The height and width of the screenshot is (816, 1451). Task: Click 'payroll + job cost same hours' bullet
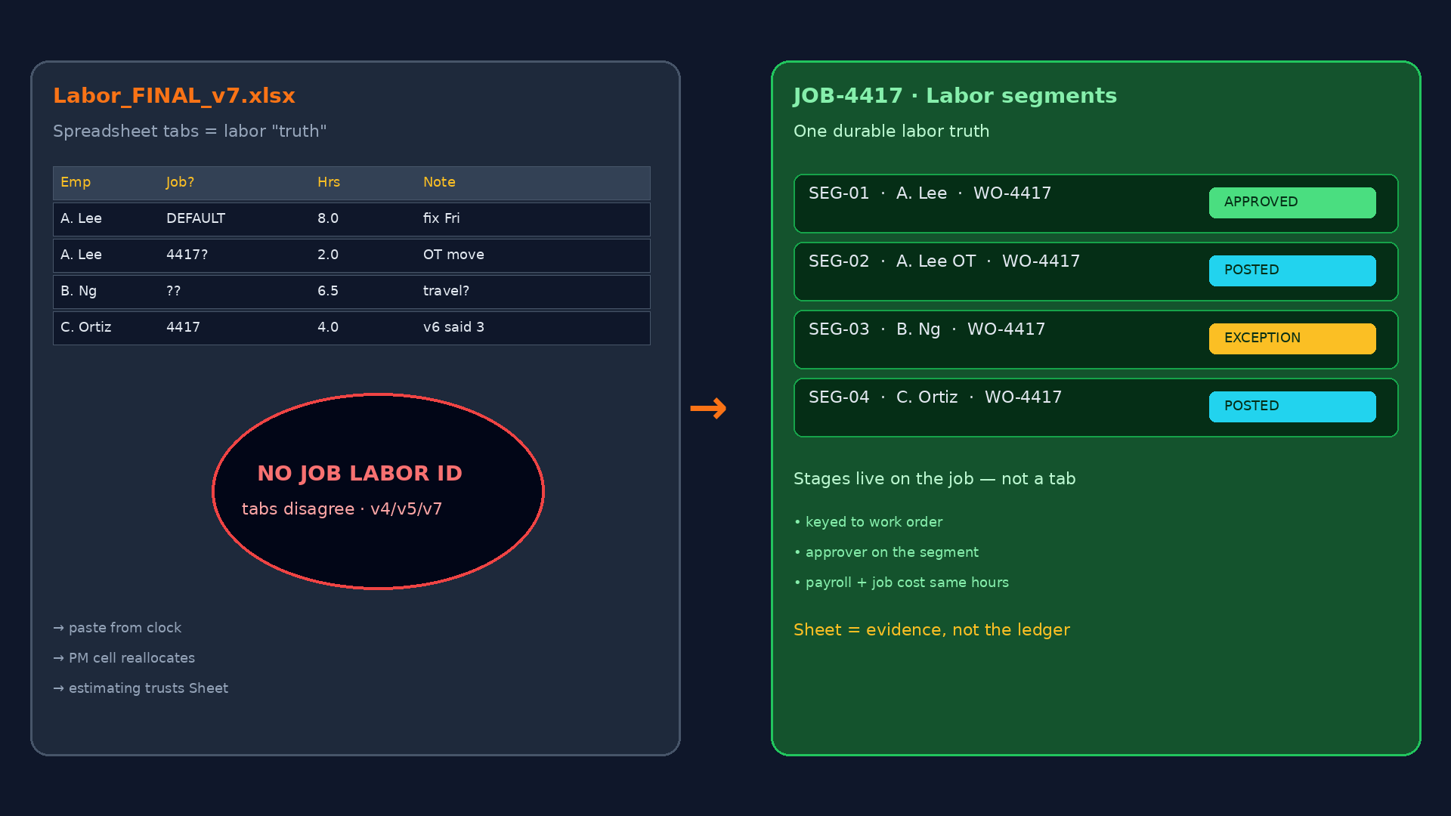(x=901, y=583)
